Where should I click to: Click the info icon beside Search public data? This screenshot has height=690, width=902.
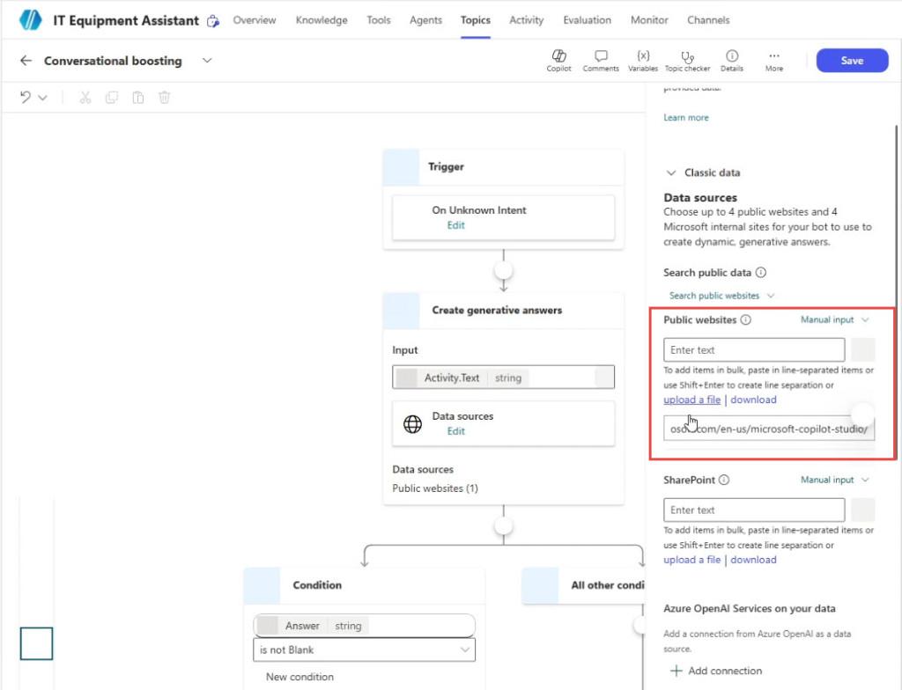[760, 273]
